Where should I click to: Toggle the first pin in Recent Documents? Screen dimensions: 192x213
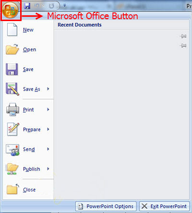pyautogui.click(x=183, y=36)
